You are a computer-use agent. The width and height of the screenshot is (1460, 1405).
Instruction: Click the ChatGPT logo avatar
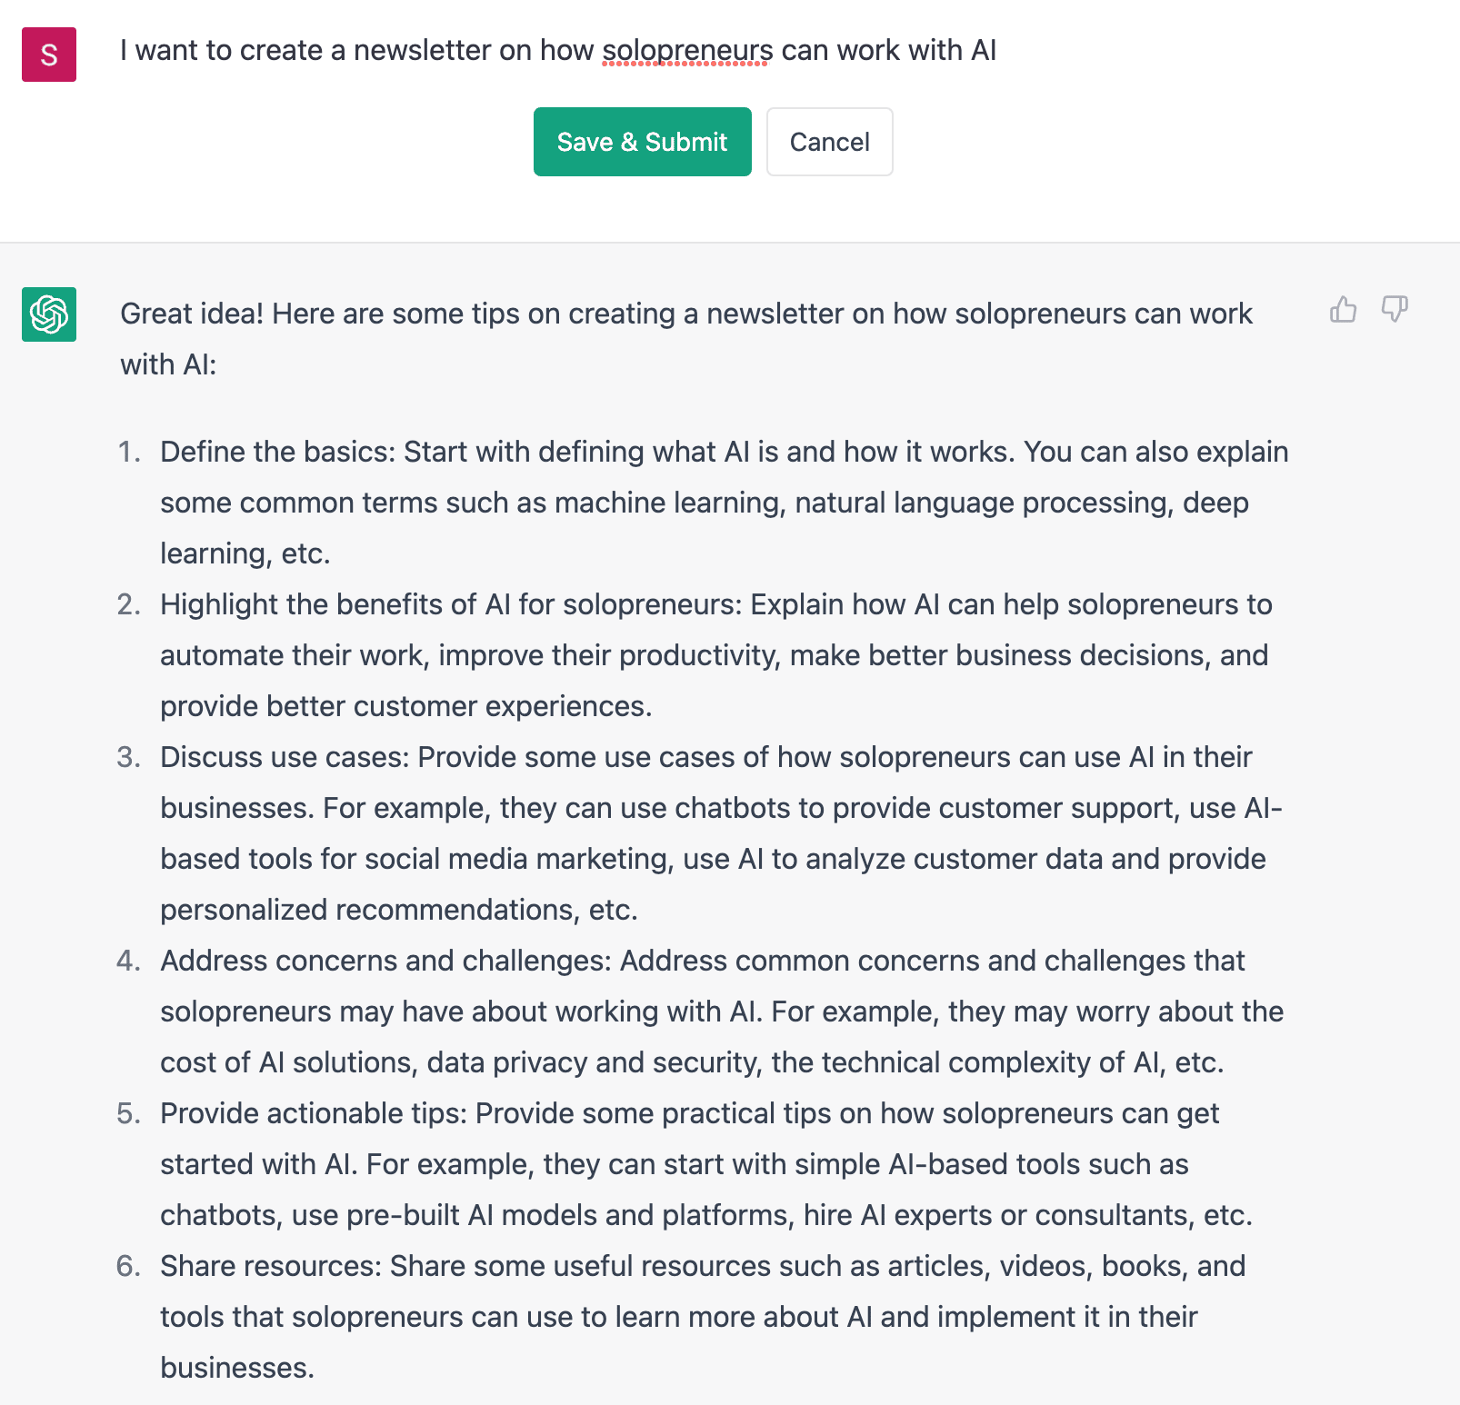(49, 314)
